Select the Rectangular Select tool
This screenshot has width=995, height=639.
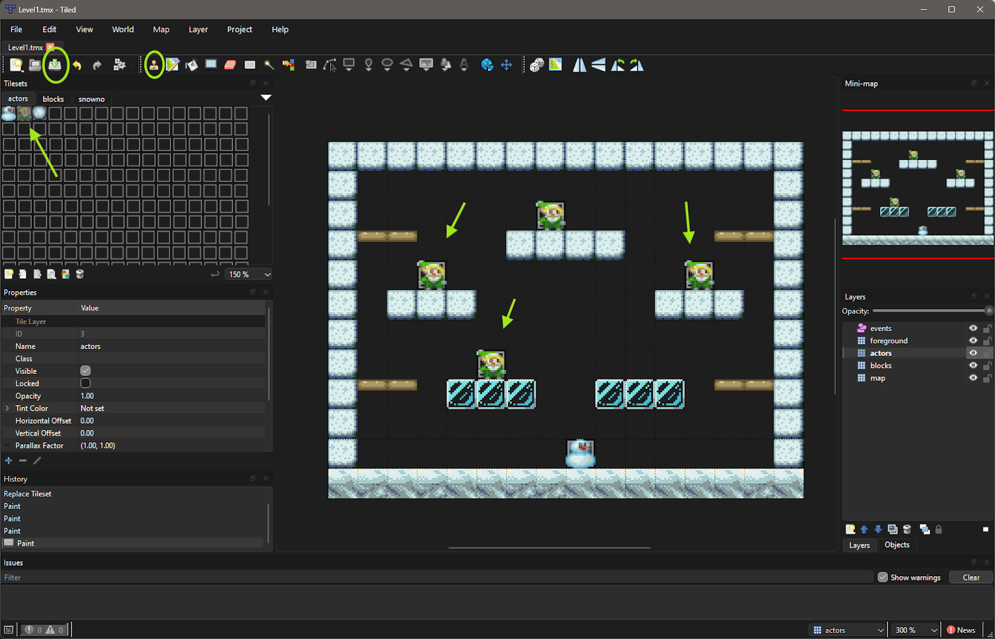250,65
